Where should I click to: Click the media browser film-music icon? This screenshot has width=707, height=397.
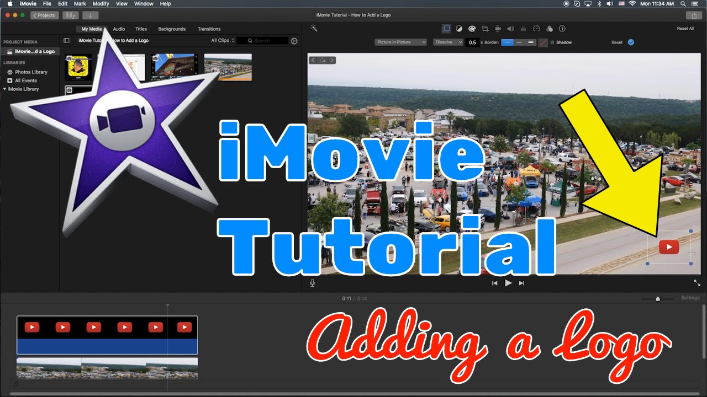click(x=71, y=15)
